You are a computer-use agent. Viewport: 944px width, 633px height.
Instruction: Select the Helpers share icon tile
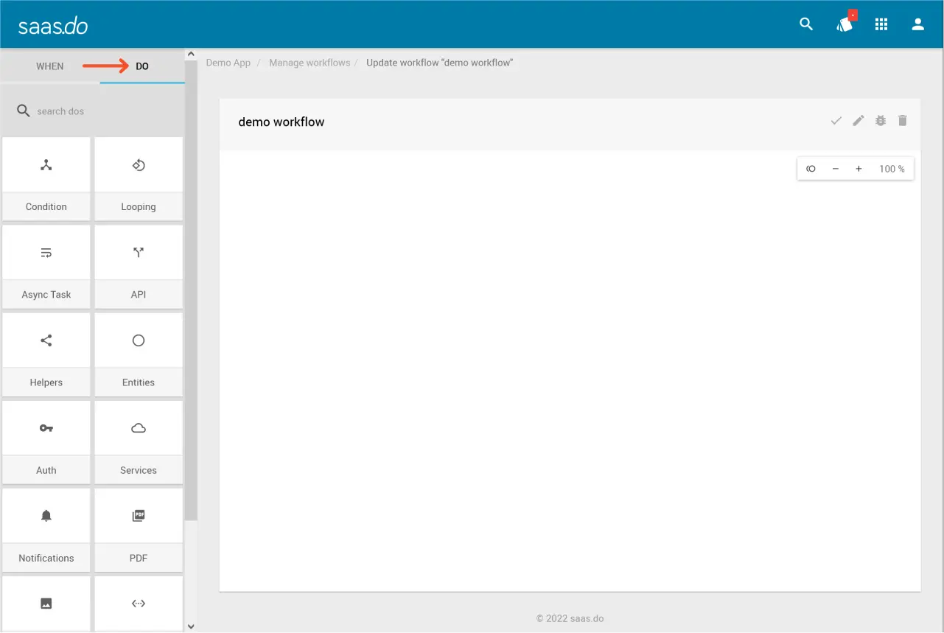coord(46,354)
